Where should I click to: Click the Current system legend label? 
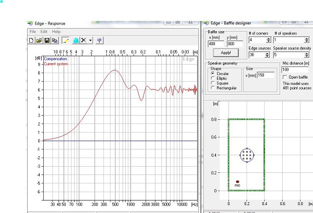tap(56, 64)
